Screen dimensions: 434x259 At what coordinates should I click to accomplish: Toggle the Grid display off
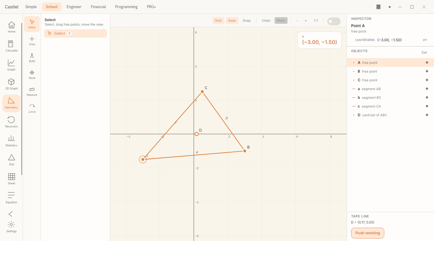tap(218, 20)
